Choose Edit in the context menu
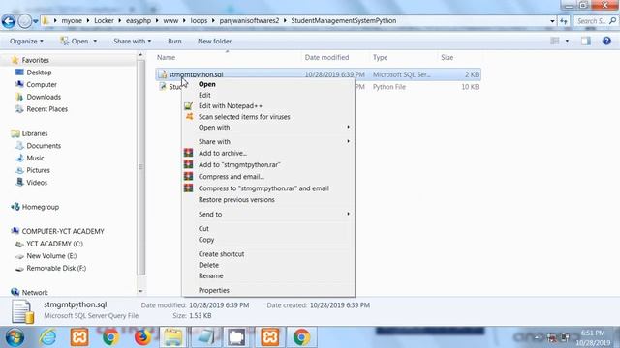 pyautogui.click(x=268, y=95)
